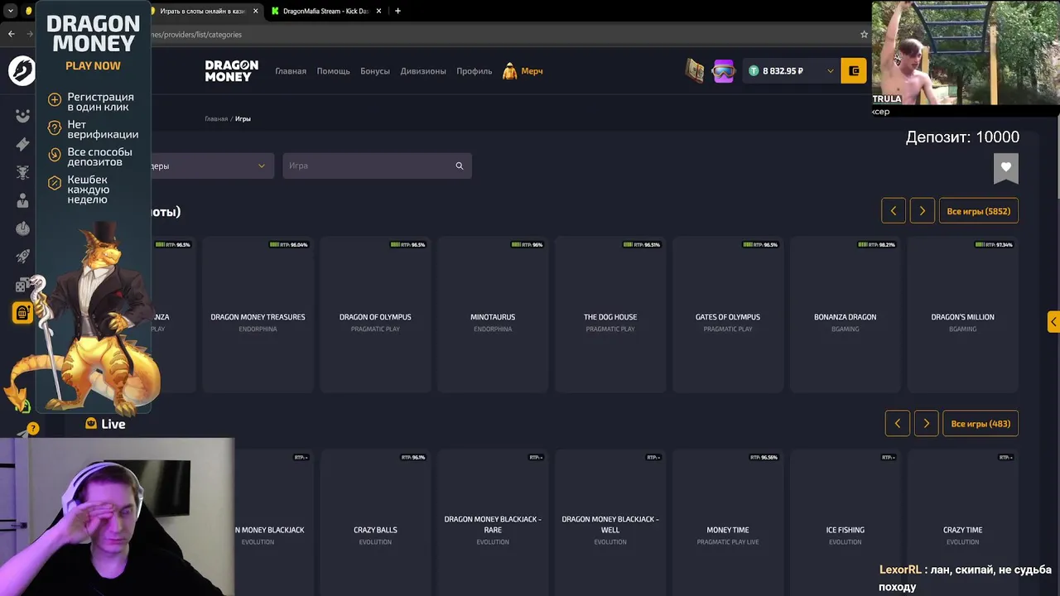Viewport: 1060px width, 596px height.
Task: Open the Dragon Money Treasures game card
Action: coord(258,315)
